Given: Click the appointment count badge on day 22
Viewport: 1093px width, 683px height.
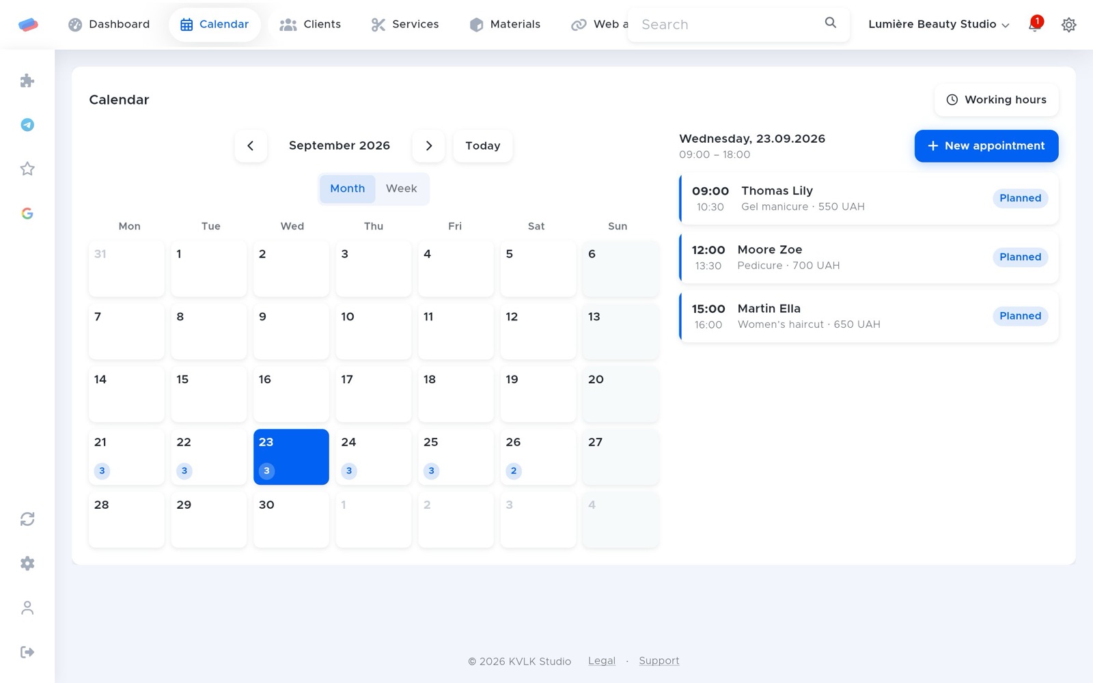Looking at the screenshot, I should pos(184,471).
